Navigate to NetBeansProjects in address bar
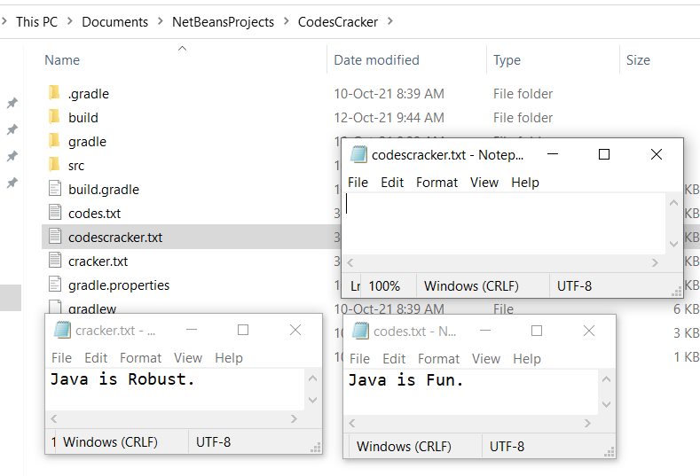 click(x=223, y=22)
